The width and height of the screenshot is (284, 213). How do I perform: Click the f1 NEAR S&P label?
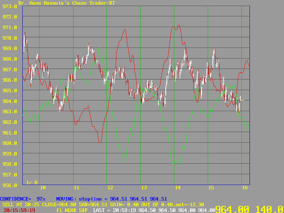(72, 211)
